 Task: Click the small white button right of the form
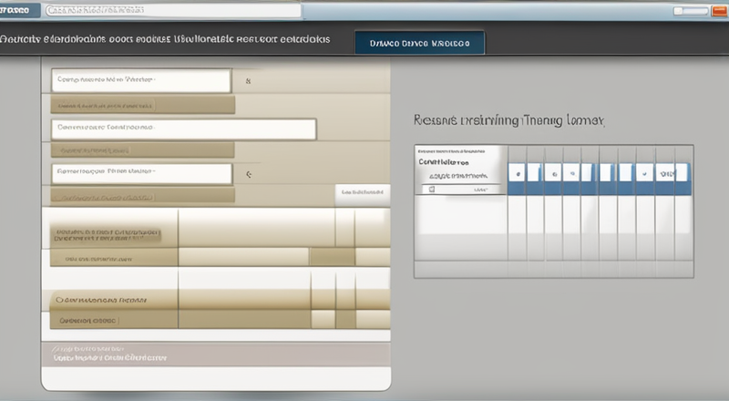pyautogui.click(x=362, y=193)
